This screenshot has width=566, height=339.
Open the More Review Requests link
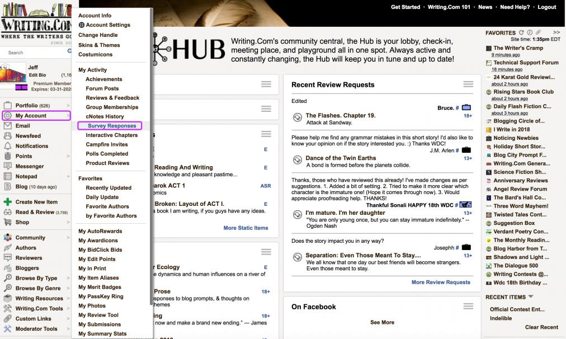tap(440, 282)
